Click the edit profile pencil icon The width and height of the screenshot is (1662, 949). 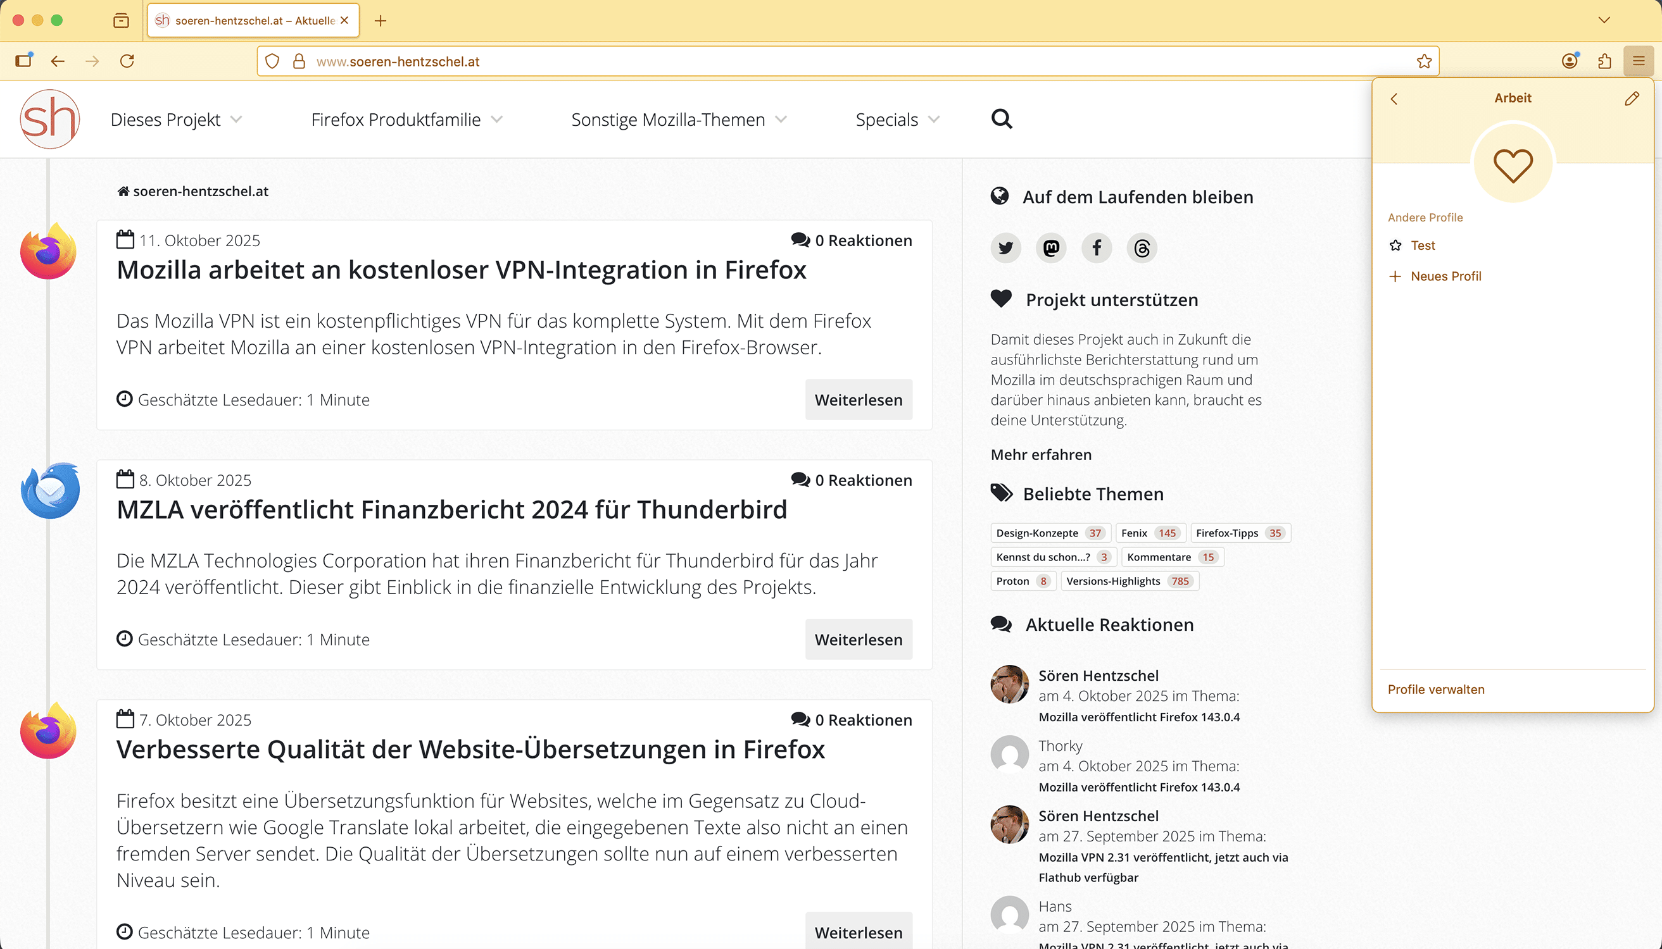coord(1632,99)
